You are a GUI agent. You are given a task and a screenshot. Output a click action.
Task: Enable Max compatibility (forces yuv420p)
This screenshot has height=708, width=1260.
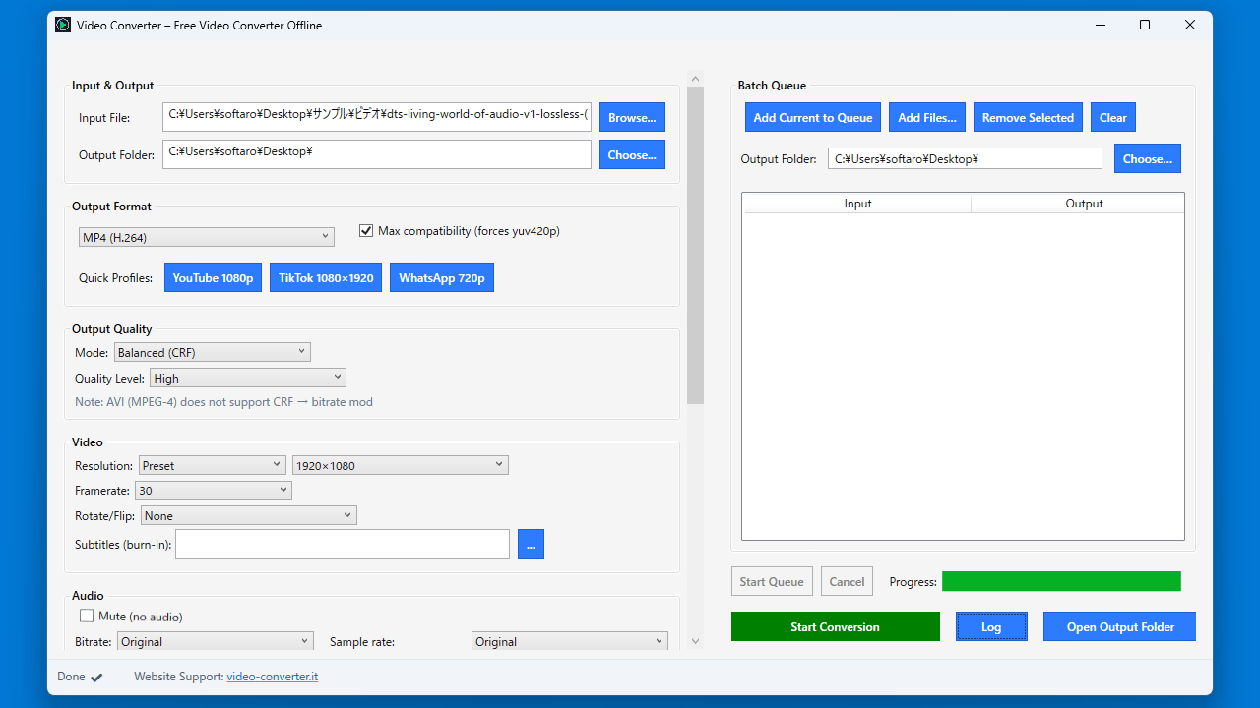[365, 230]
